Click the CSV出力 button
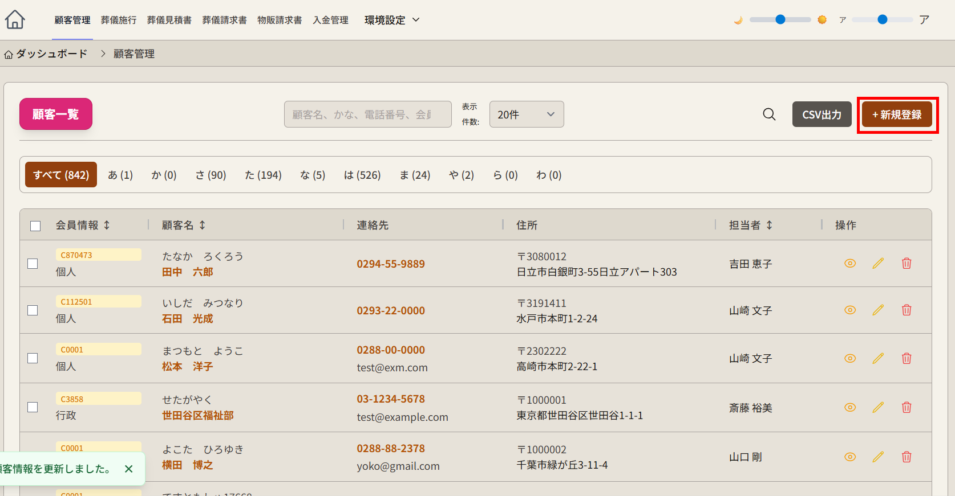This screenshot has height=496, width=955. [822, 114]
